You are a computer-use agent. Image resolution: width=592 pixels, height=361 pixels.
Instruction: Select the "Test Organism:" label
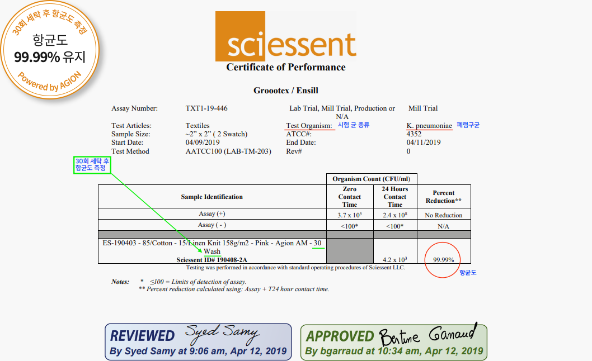pyautogui.click(x=309, y=126)
